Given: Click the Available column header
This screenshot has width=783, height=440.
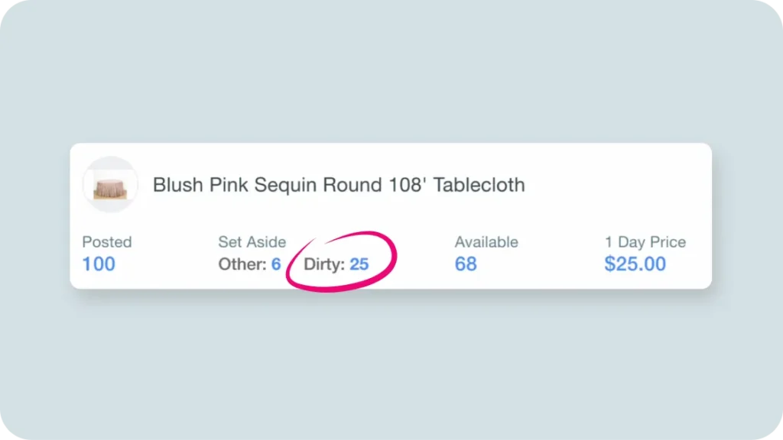Looking at the screenshot, I should tap(486, 242).
